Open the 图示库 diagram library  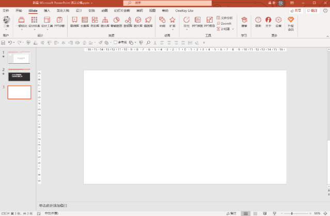point(105,22)
